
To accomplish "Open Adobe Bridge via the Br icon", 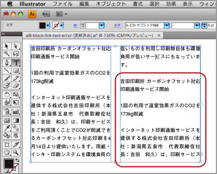I will click(x=46, y=14).
